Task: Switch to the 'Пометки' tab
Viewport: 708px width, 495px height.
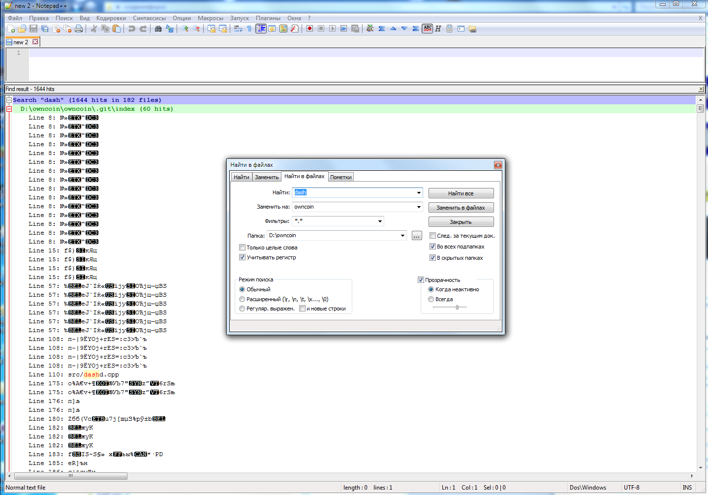Action: tap(341, 177)
